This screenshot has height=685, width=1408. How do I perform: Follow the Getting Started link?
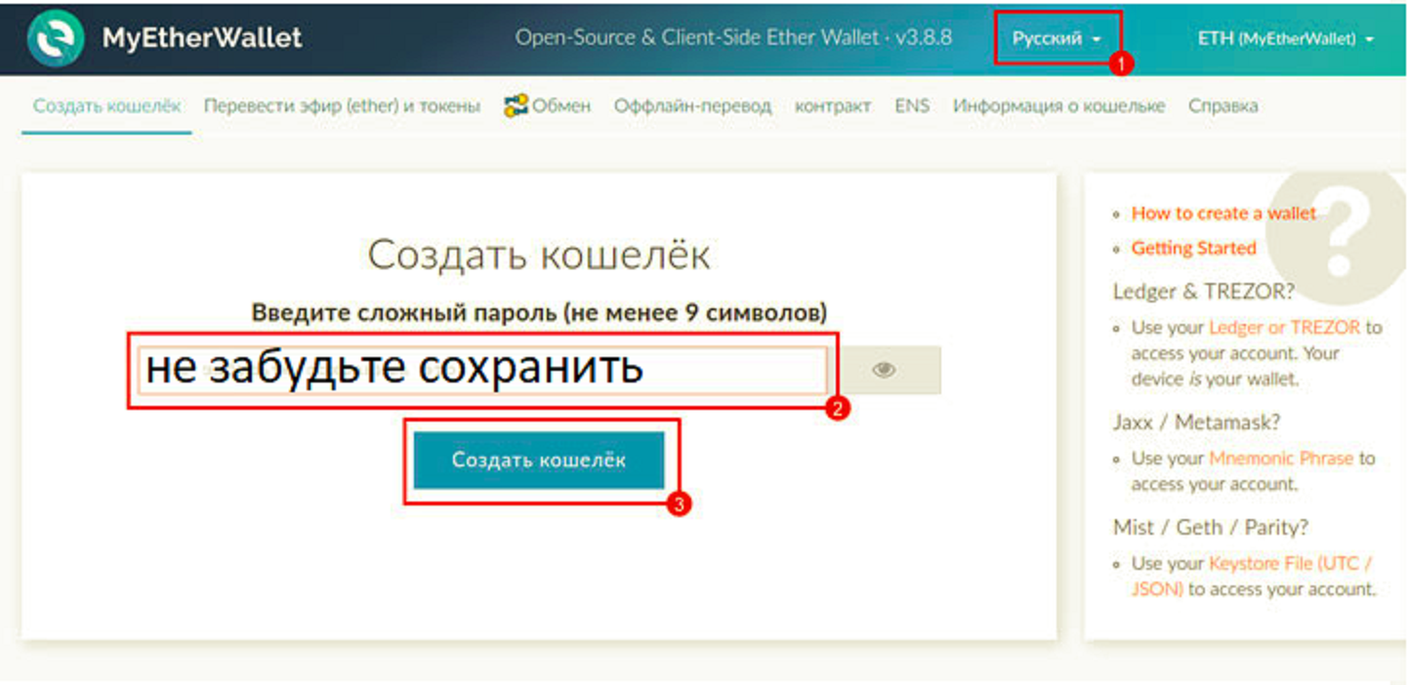pos(1193,249)
